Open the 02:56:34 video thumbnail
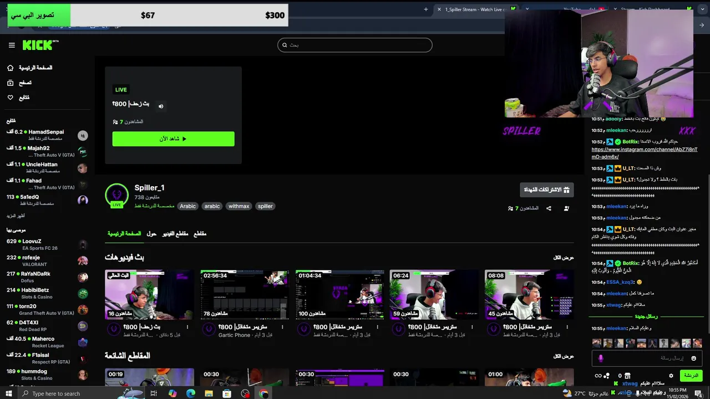This screenshot has width=710, height=399. (x=245, y=295)
